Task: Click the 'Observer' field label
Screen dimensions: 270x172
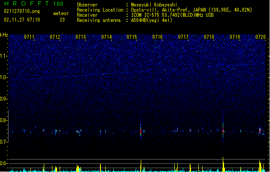Action: [x=87, y=5]
